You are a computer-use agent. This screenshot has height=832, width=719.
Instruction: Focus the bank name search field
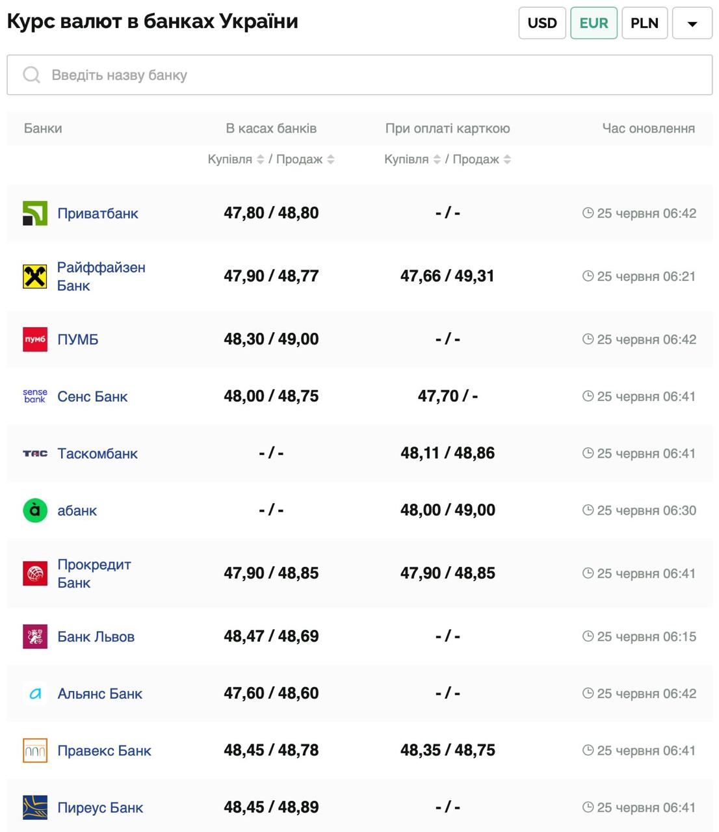pos(359,75)
